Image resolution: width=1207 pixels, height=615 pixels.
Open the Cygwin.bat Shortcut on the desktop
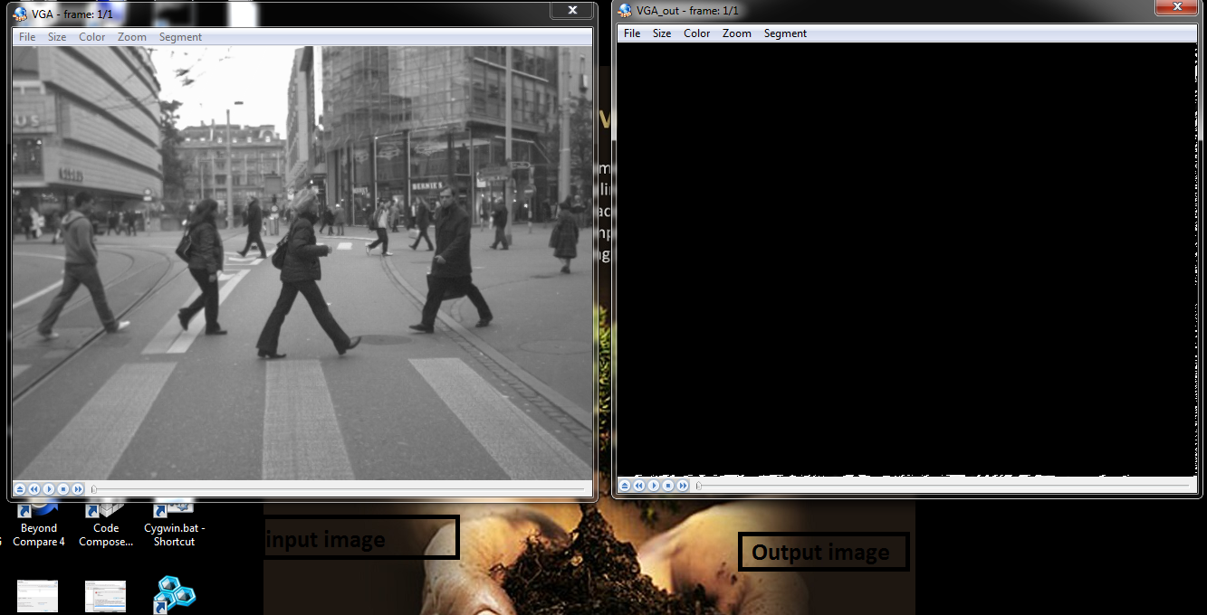tap(172, 511)
